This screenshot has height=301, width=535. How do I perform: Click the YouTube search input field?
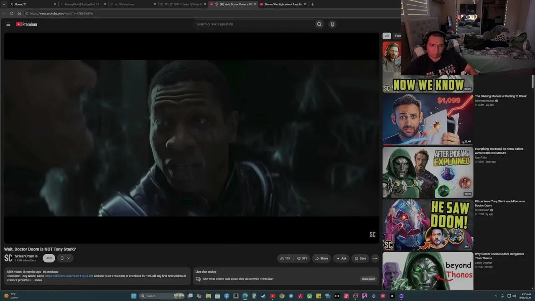click(255, 24)
